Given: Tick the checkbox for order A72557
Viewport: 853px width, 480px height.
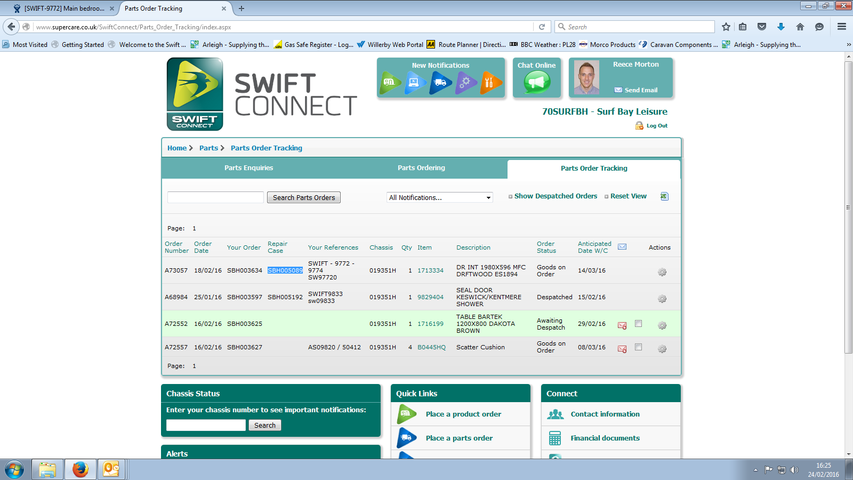Looking at the screenshot, I should click(x=638, y=347).
